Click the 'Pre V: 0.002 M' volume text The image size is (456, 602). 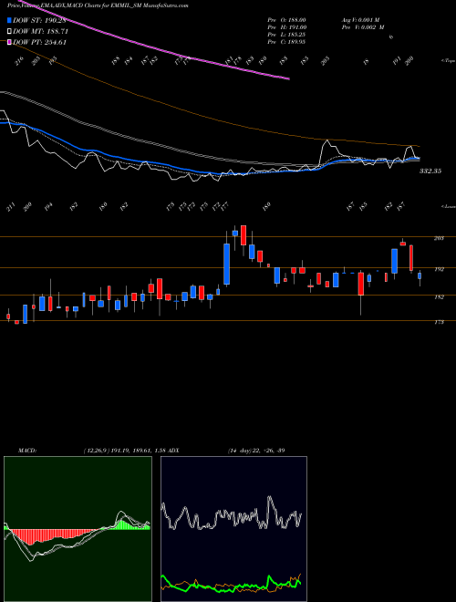click(x=363, y=27)
